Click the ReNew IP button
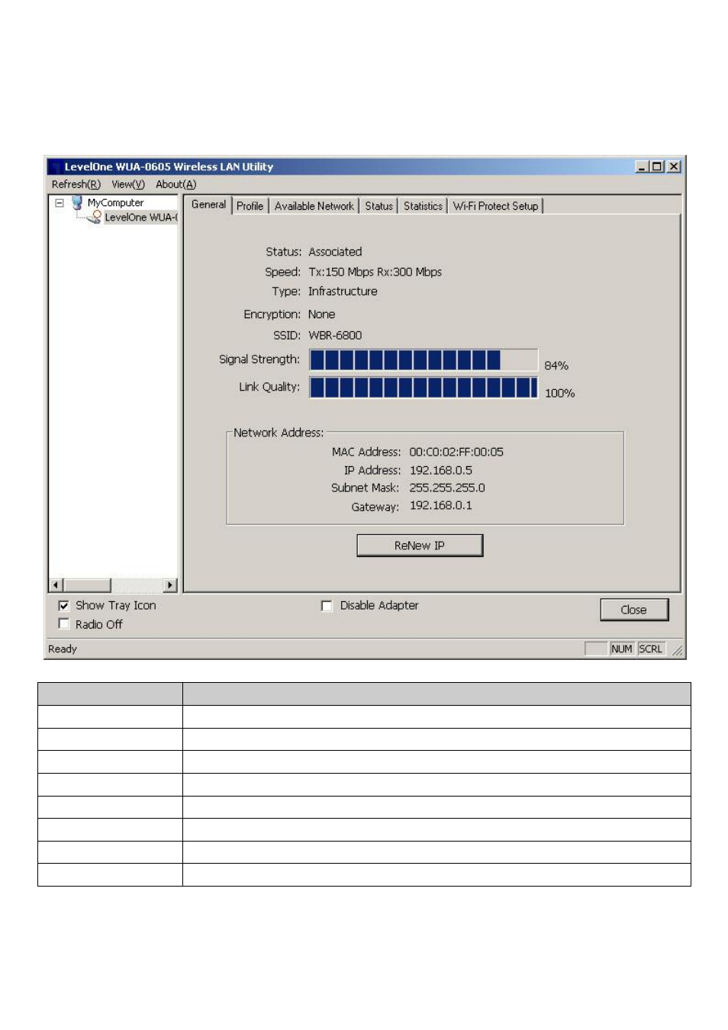Screen dimensions: 728x1030 coord(420,546)
